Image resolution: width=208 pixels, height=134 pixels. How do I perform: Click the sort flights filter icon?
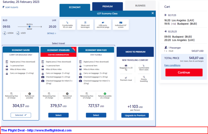tap(3, 7)
